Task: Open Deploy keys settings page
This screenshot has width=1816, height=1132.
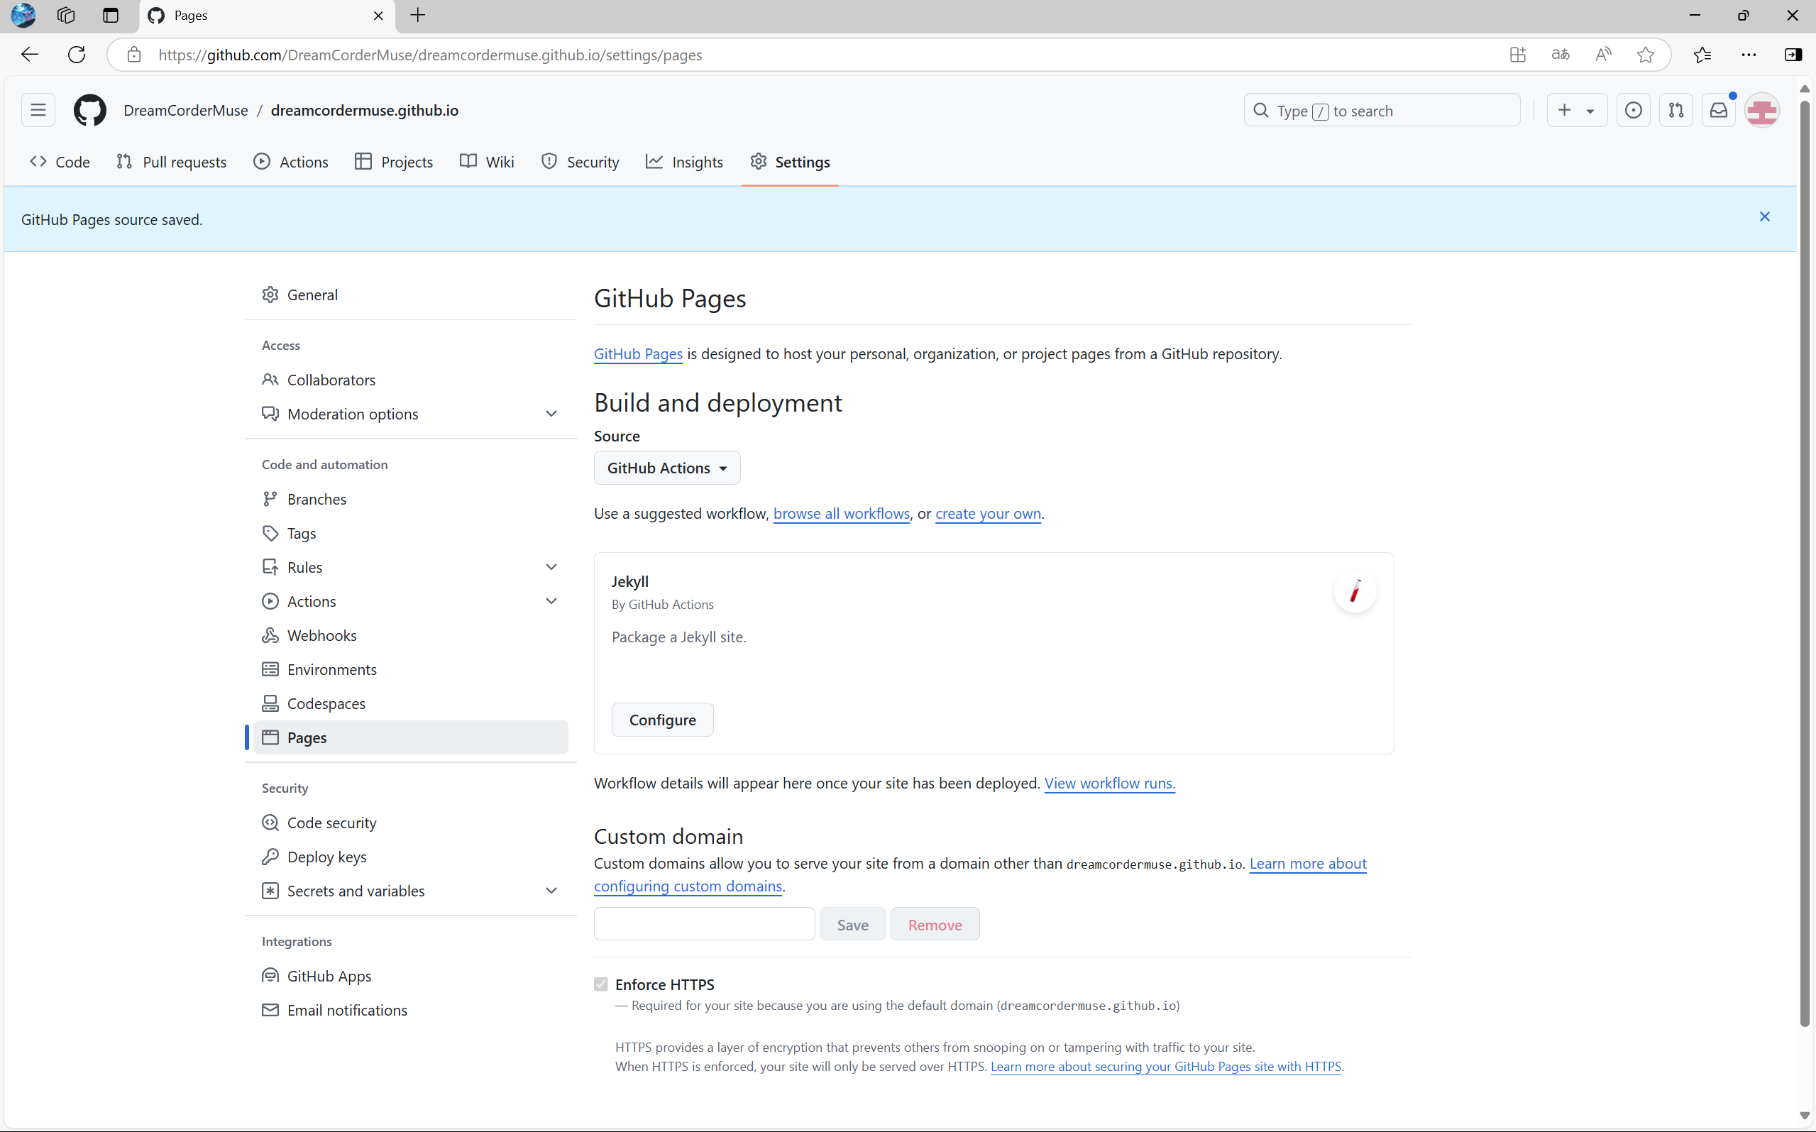Action: click(410, 857)
